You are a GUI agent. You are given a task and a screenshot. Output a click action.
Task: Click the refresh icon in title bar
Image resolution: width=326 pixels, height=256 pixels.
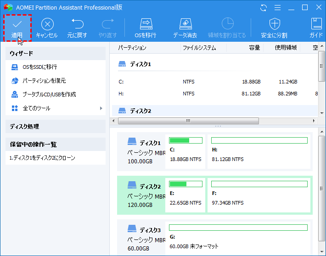click(264, 8)
